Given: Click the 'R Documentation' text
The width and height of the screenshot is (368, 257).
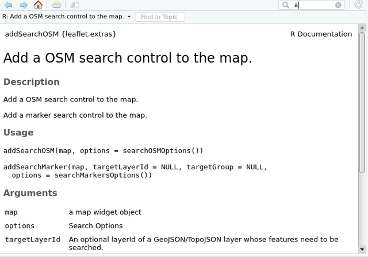Looking at the screenshot, I should (x=321, y=34).
